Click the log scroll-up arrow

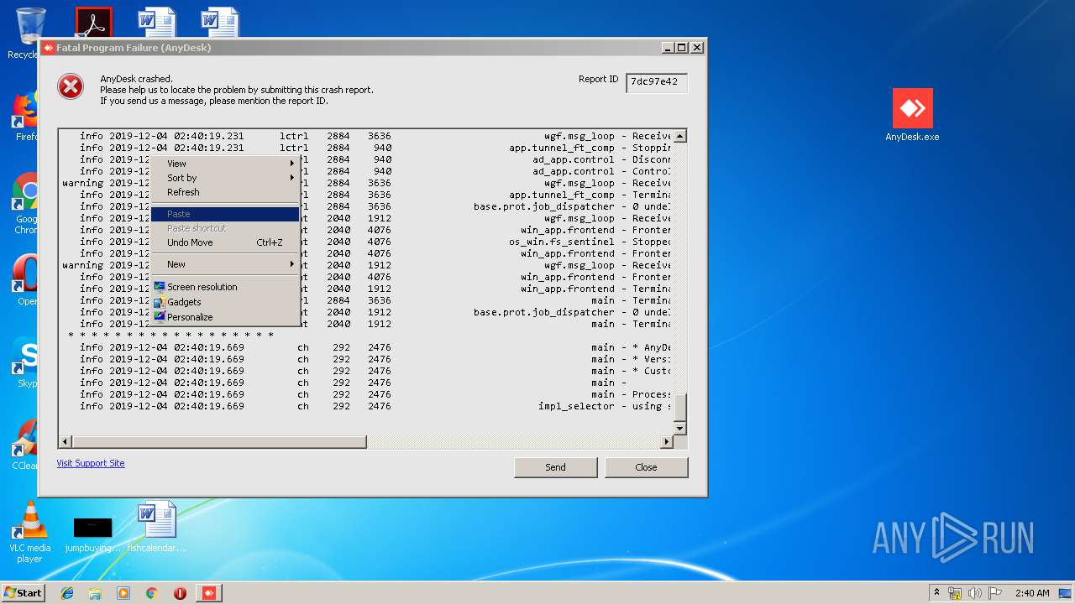click(x=680, y=136)
